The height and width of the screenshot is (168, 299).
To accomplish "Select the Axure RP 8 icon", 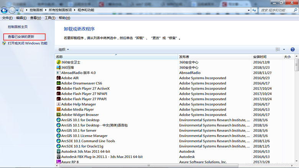I will point(59,162).
